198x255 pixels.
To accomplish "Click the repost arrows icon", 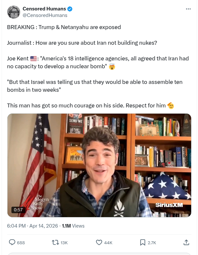I will coord(55,243).
